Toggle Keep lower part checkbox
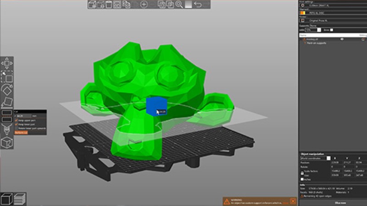 [x=17, y=124]
